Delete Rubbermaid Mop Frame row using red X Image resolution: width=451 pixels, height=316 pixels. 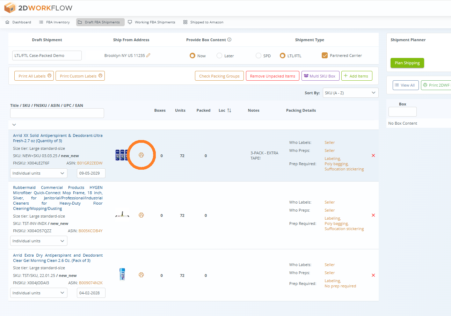pos(373,215)
